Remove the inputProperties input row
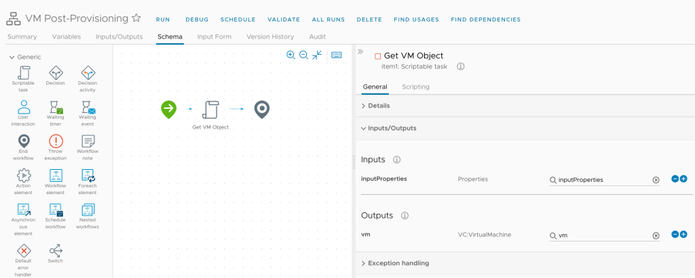The height and width of the screenshot is (278, 695). click(675, 179)
